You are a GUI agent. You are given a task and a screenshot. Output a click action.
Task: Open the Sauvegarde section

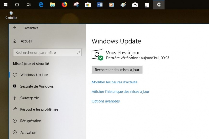pos(30,98)
